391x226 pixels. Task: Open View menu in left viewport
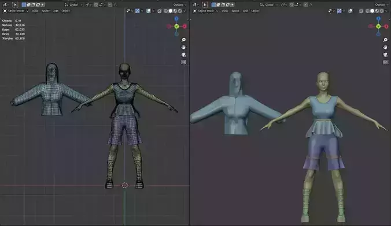pyautogui.click(x=35, y=11)
